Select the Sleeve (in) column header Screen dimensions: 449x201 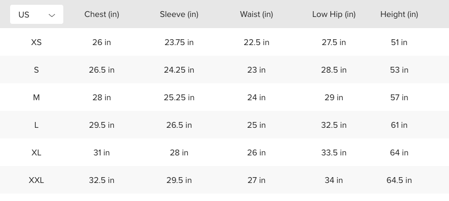(179, 14)
